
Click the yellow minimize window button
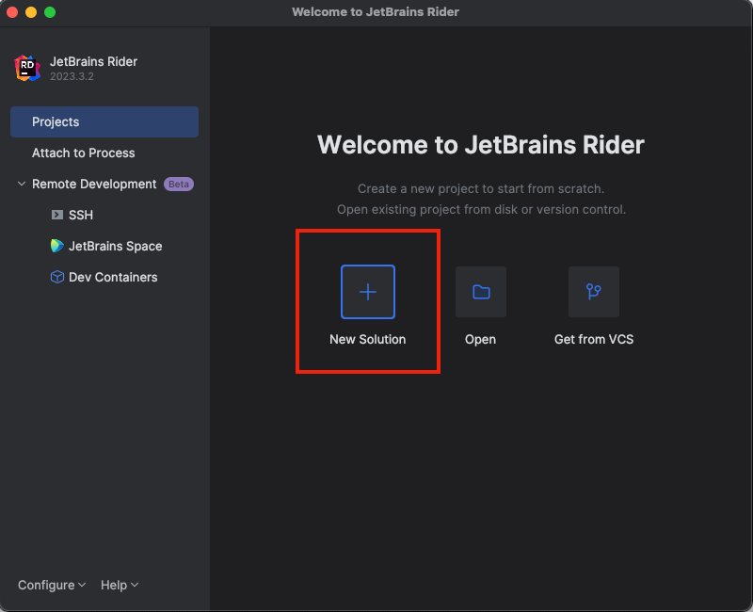point(31,12)
